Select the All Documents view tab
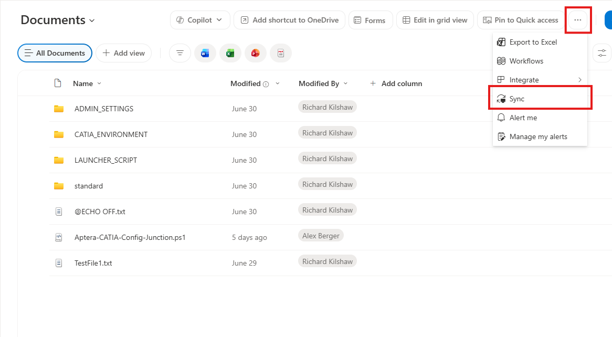612x337 pixels. tap(55, 53)
